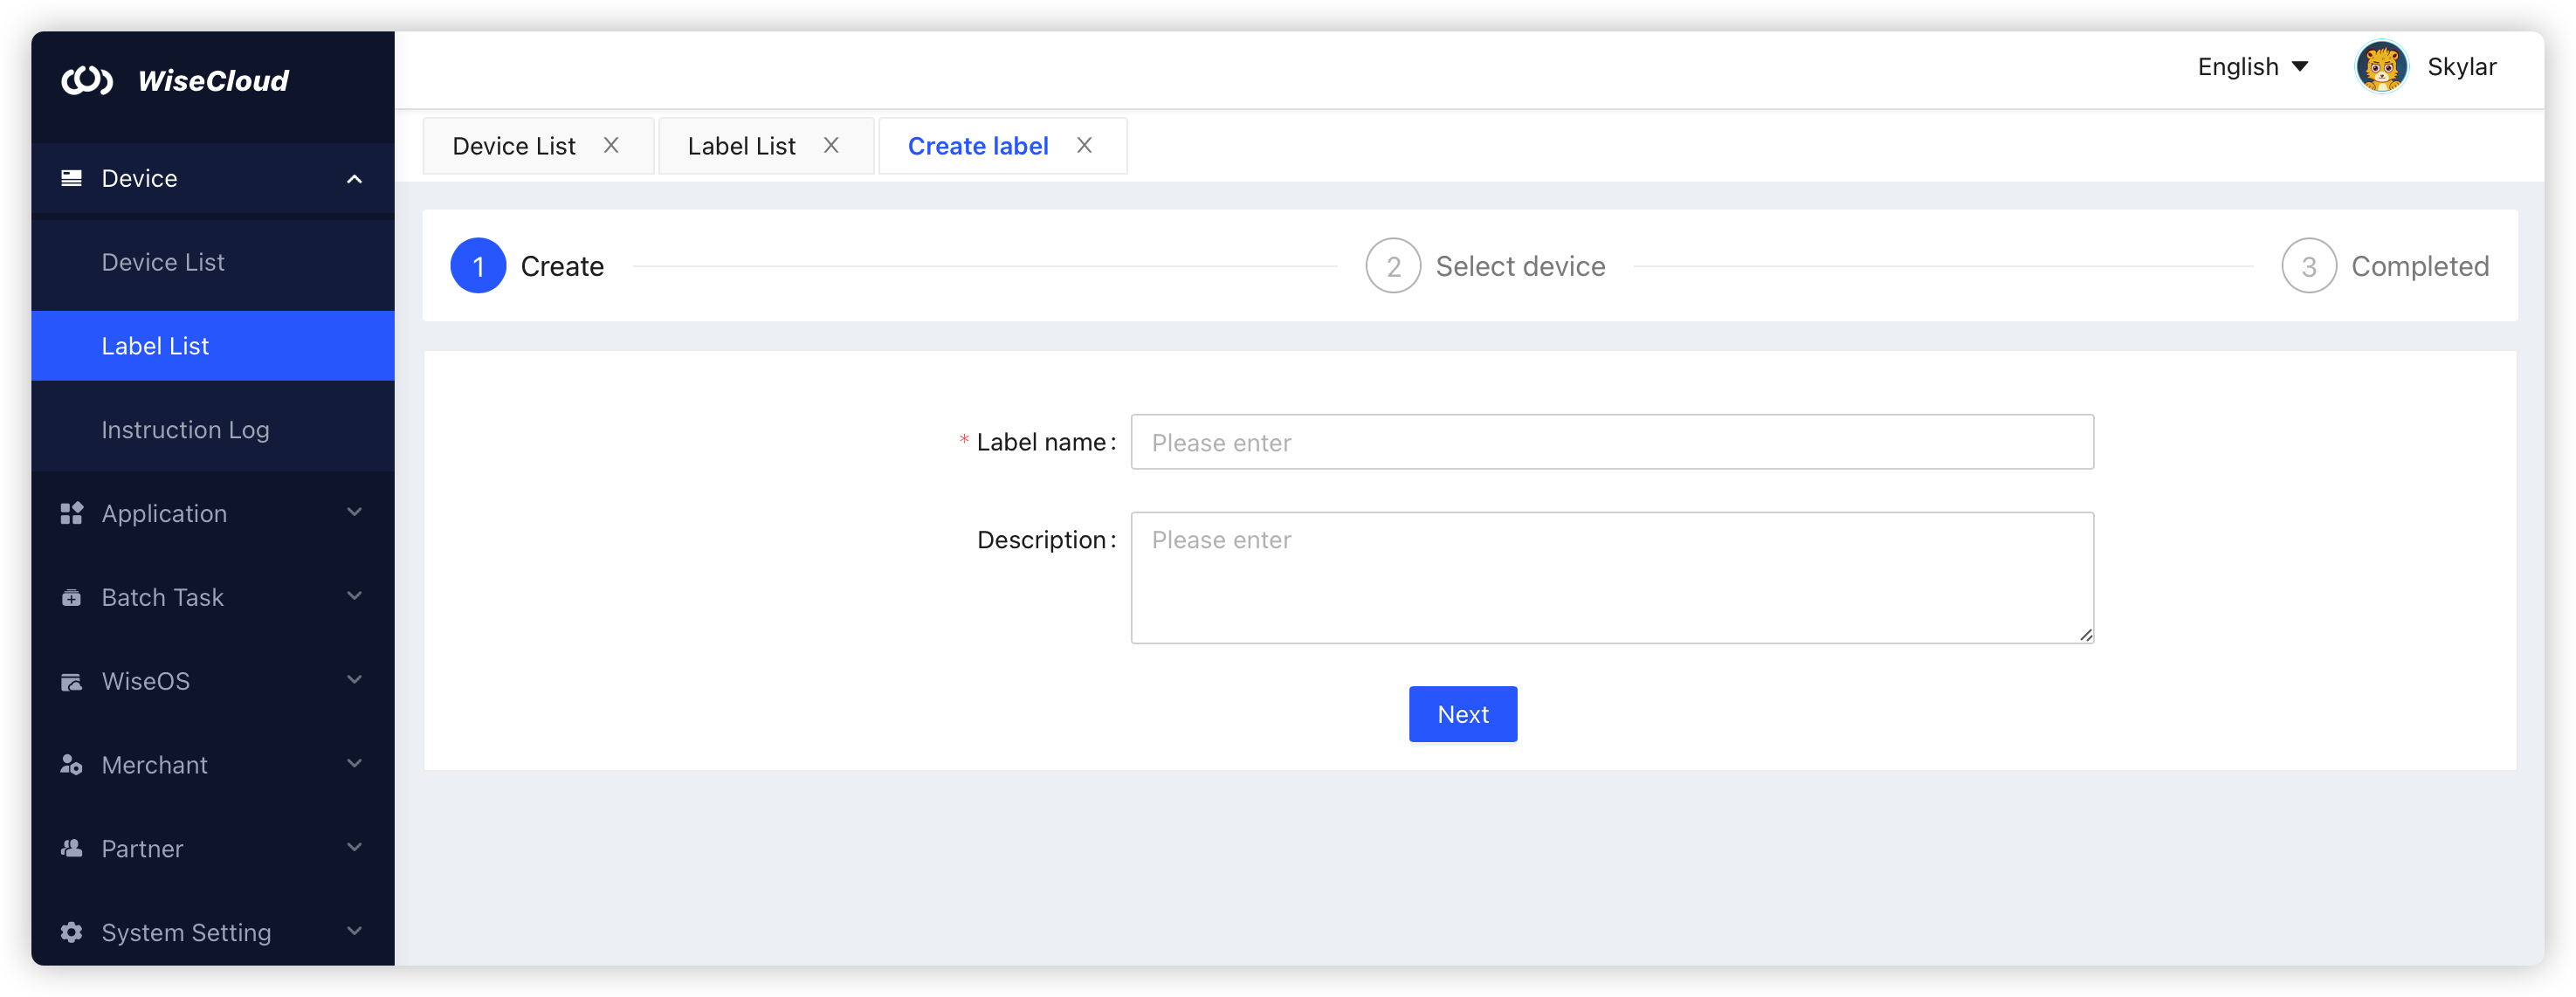Select Label List in the sidebar
The height and width of the screenshot is (997, 2576).
coord(155,345)
